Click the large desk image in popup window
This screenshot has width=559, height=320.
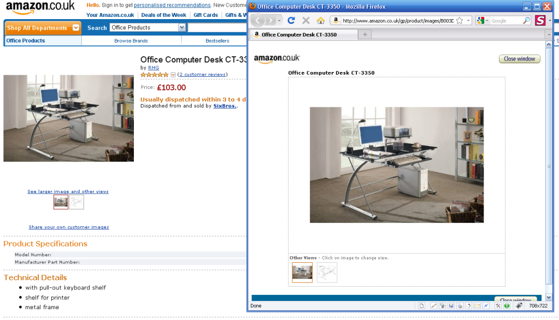396,165
